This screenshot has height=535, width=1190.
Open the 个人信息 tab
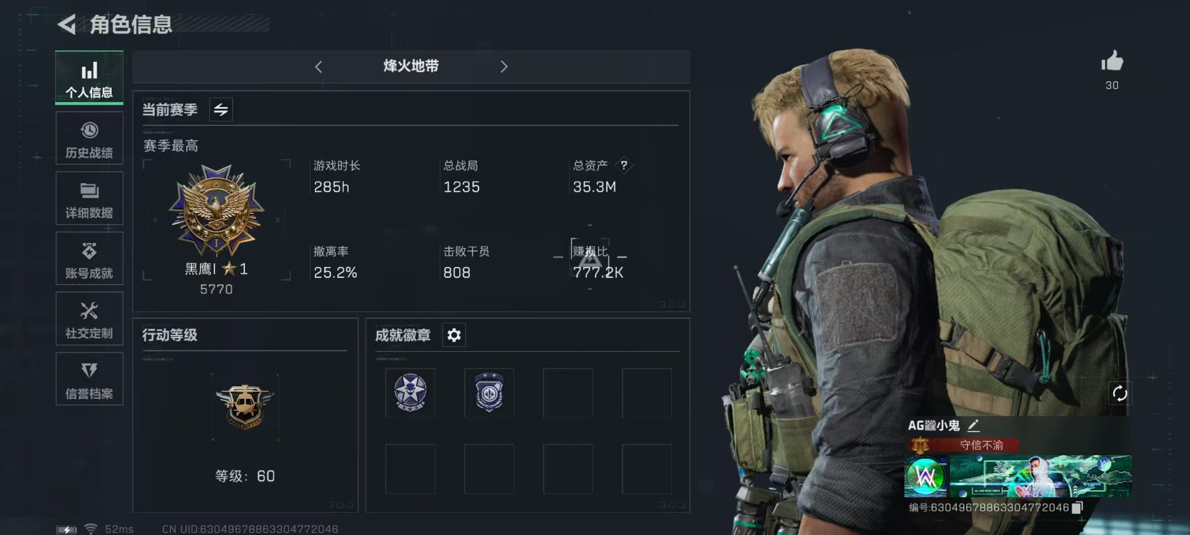[x=89, y=77]
